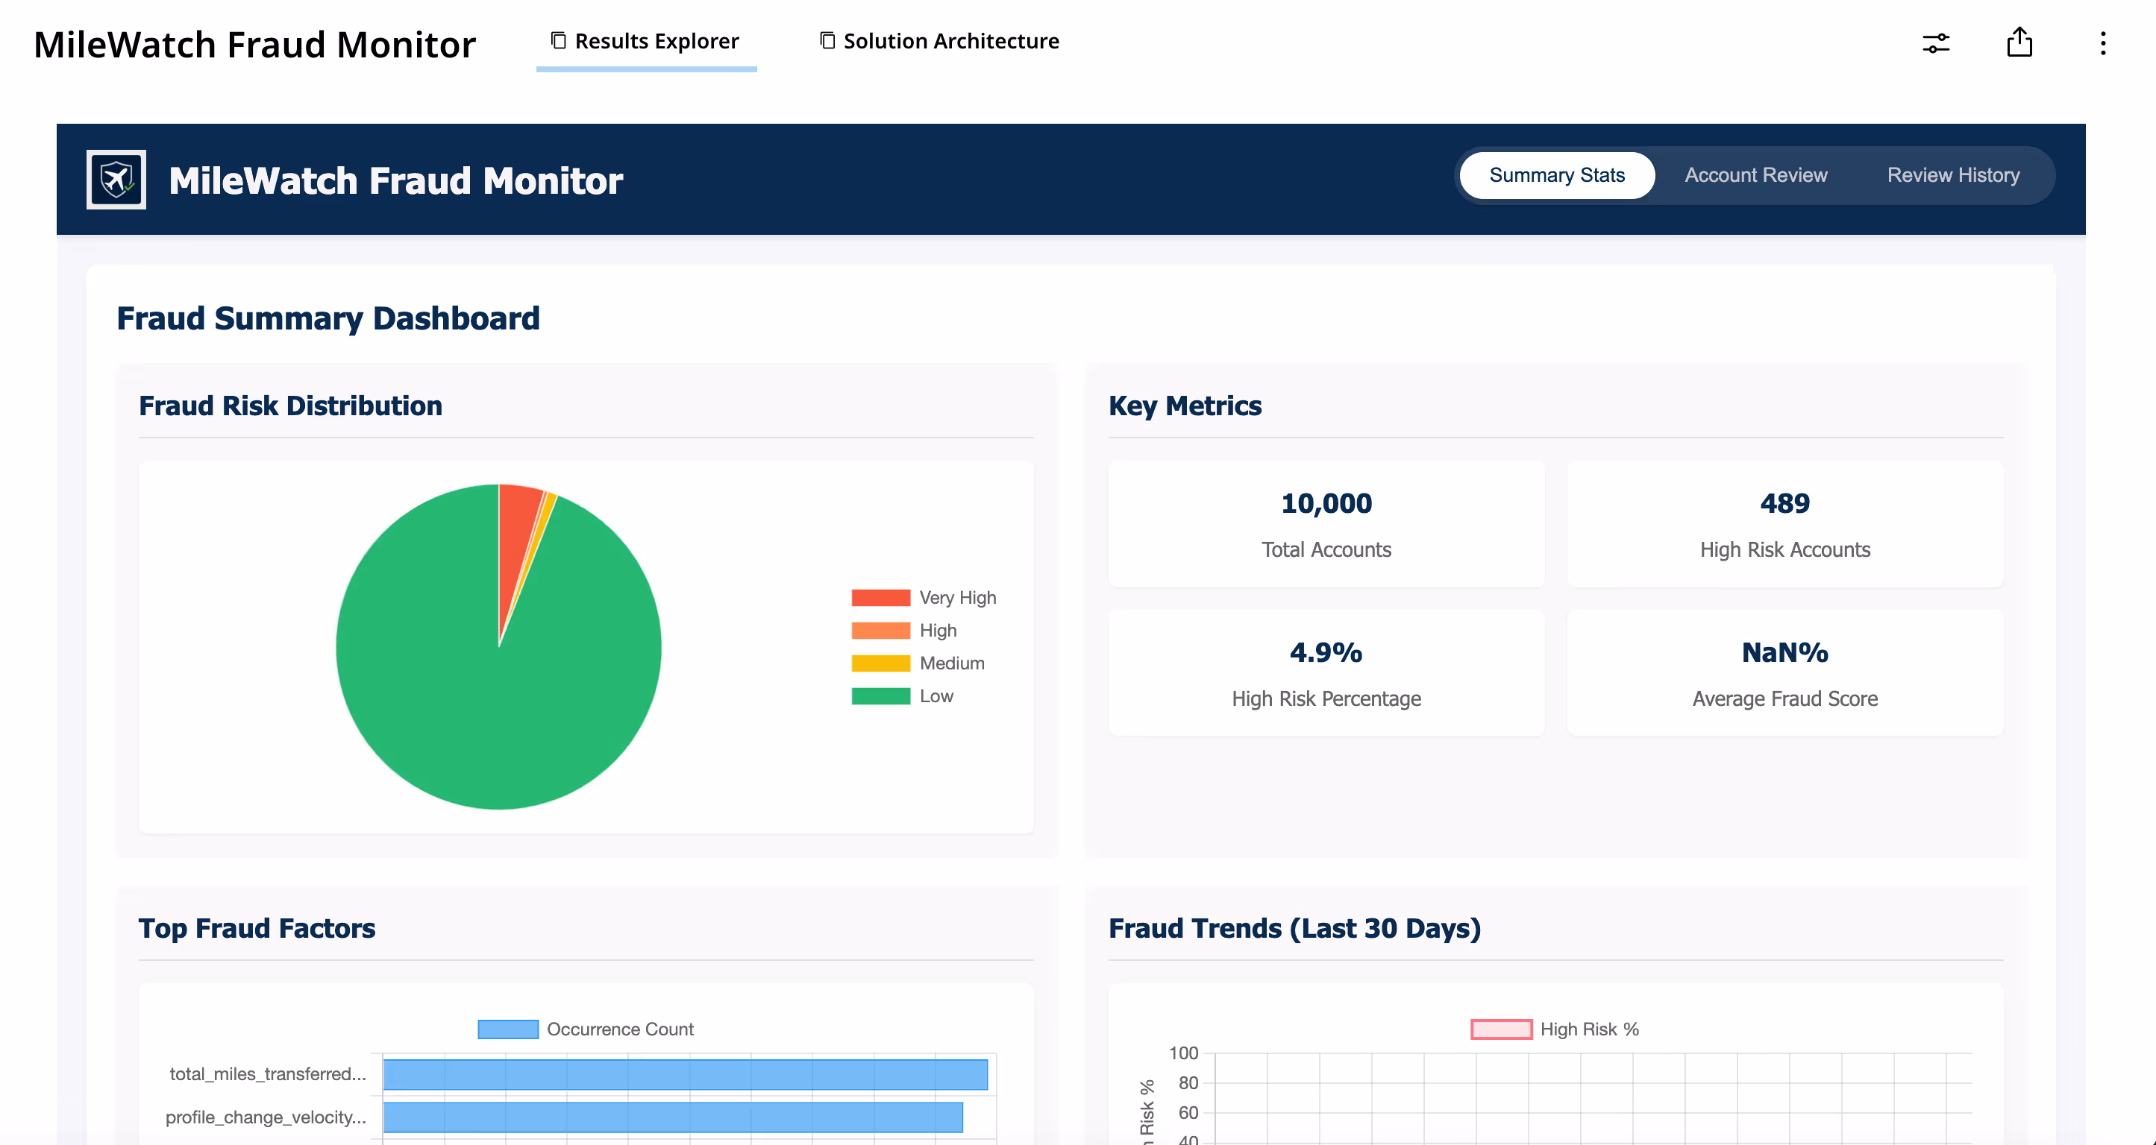Click the total_miles_transferred bar
The width and height of the screenshot is (2156, 1145).
point(685,1075)
